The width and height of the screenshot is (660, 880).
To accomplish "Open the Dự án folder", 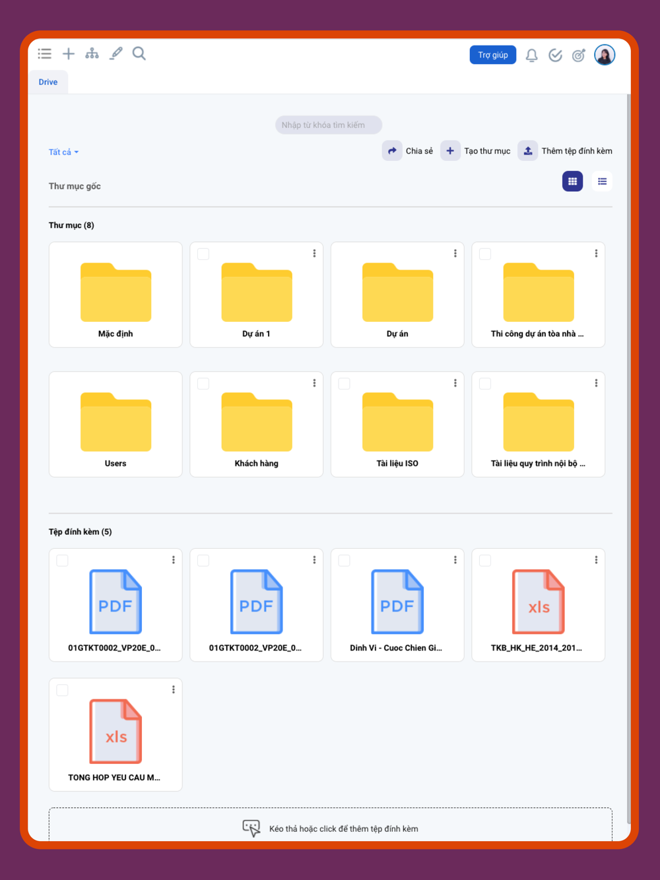I will point(397,294).
